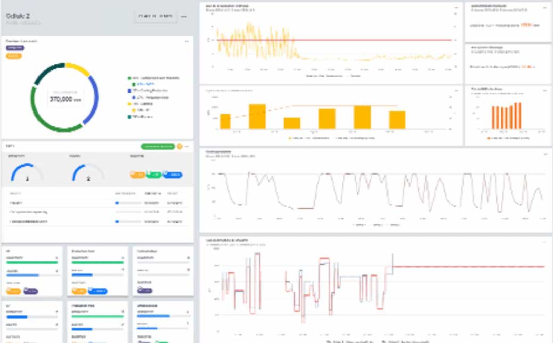Toggle the line legend entry under the yellow bar chart
This screenshot has height=343, width=553.
point(355,138)
